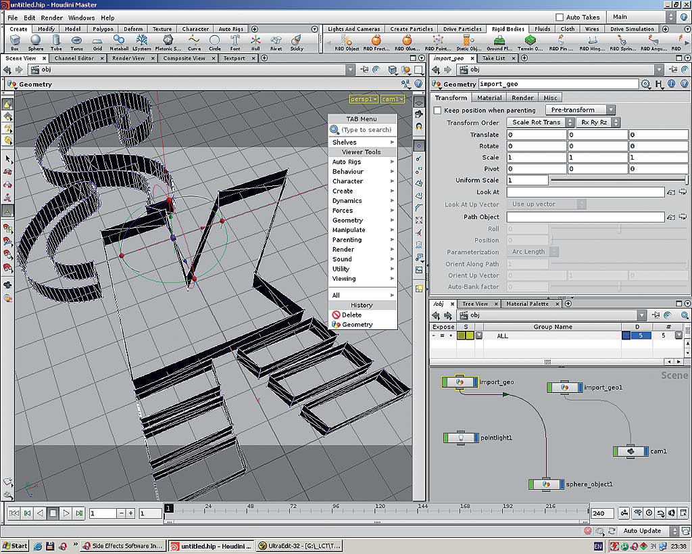Enable the Auto Takes checkbox
Screen dimensions: 692x554
(x=559, y=17)
